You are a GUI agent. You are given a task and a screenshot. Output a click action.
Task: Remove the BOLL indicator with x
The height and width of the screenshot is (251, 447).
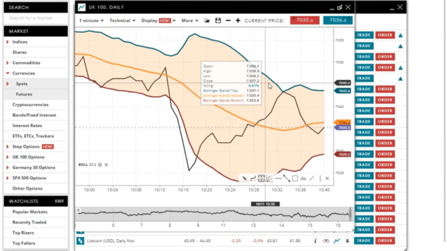pos(106,165)
